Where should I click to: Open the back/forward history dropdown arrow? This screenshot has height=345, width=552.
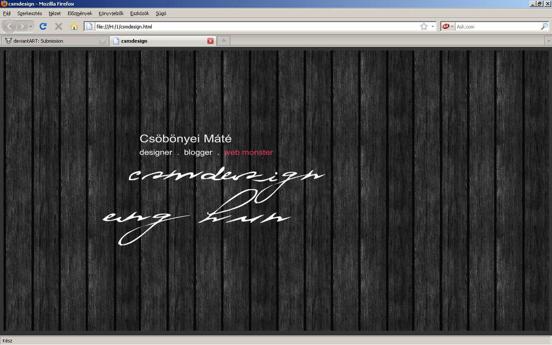click(31, 26)
